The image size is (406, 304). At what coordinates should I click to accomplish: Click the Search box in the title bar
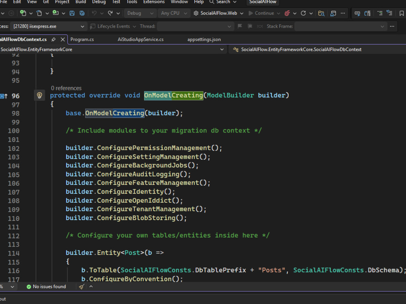(223, 2)
